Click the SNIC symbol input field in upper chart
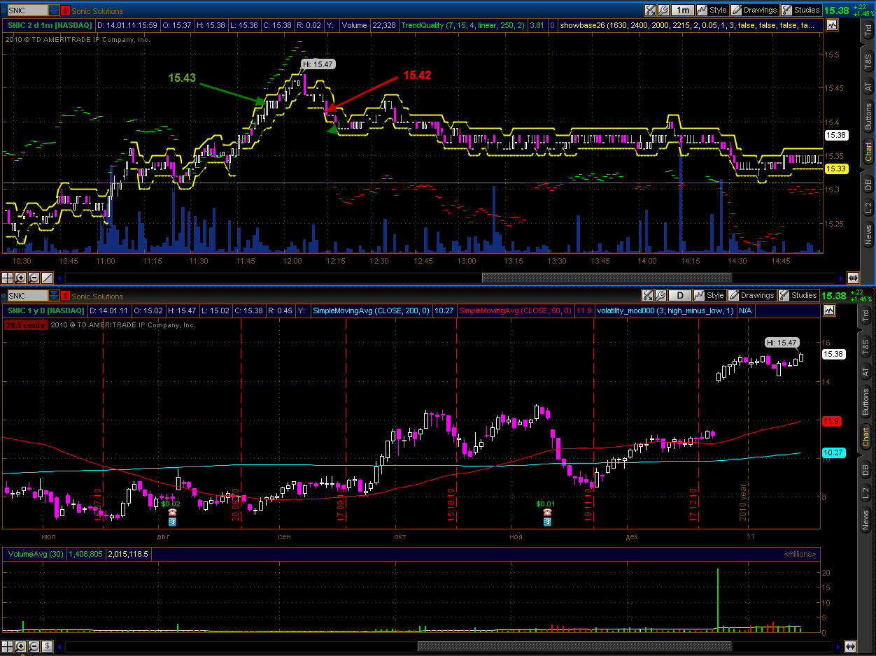The width and height of the screenshot is (876, 656). tap(25, 10)
